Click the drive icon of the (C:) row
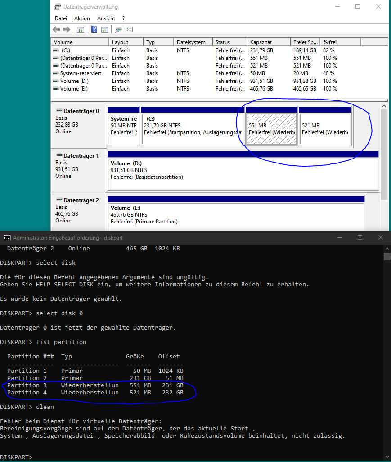Viewport: 391px width, 462px height. pyautogui.click(x=56, y=50)
